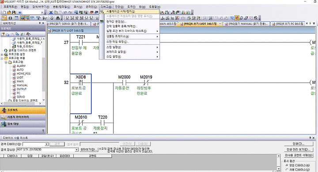This screenshot has height=172, width=318.
Task: Click the New project icon in toolbar
Action: tap(4, 12)
